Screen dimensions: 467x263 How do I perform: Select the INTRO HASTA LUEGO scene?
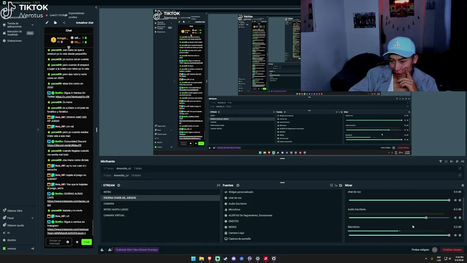pos(161,210)
